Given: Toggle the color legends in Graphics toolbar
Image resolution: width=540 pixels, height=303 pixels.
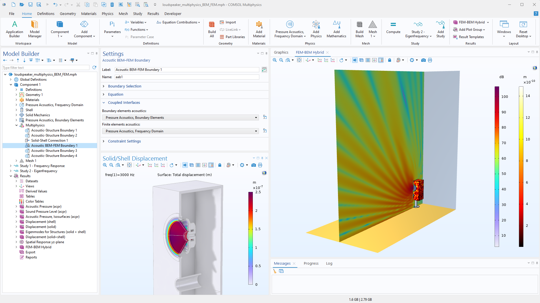Looking at the screenshot, I should coord(381,60).
